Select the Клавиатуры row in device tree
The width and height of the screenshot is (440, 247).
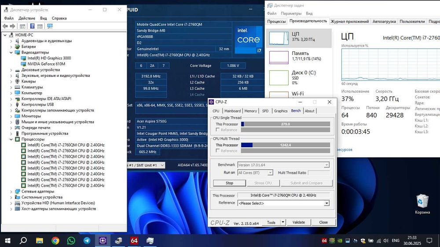click(32, 87)
